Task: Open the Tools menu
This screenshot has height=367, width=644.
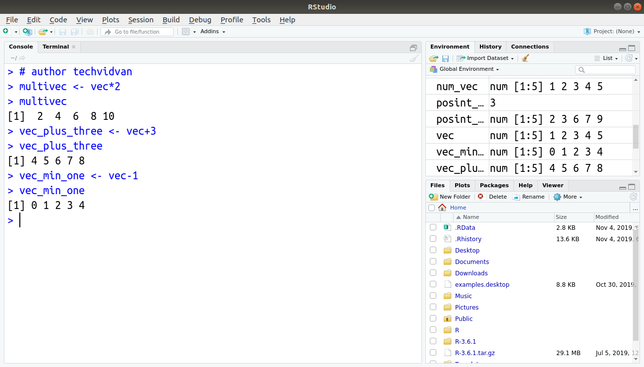Action: (x=261, y=20)
